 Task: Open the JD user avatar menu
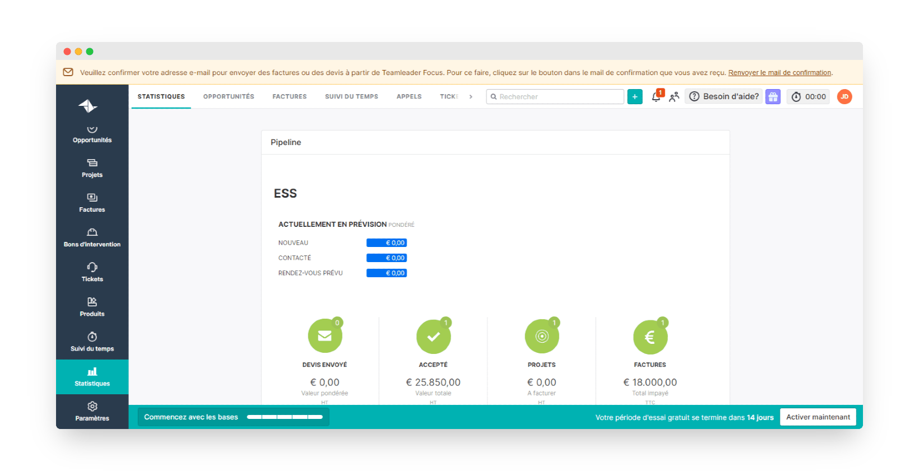point(844,96)
